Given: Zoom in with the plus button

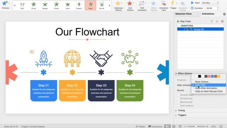Looking at the screenshot, I should [x=207, y=127].
